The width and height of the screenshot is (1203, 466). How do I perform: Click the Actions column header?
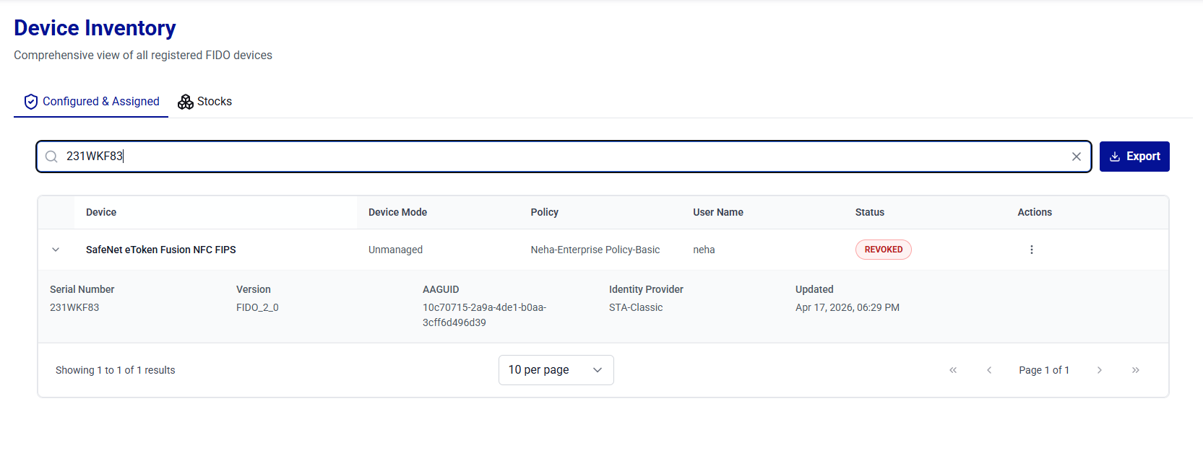coord(1035,212)
